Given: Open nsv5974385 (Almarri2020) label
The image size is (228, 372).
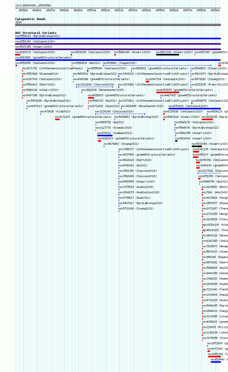Looking at the screenshot, I should tap(34, 47).
